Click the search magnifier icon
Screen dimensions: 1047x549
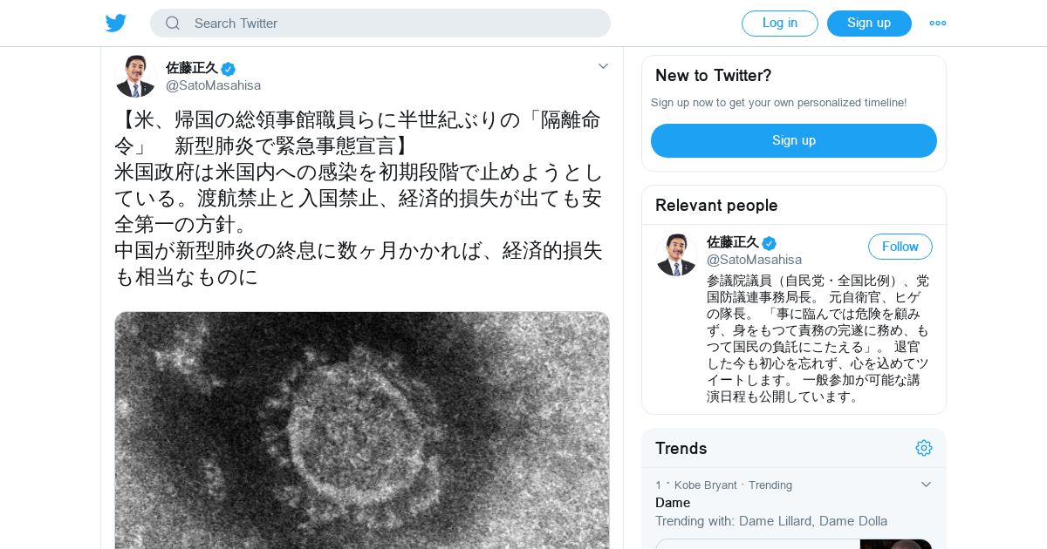pos(173,24)
